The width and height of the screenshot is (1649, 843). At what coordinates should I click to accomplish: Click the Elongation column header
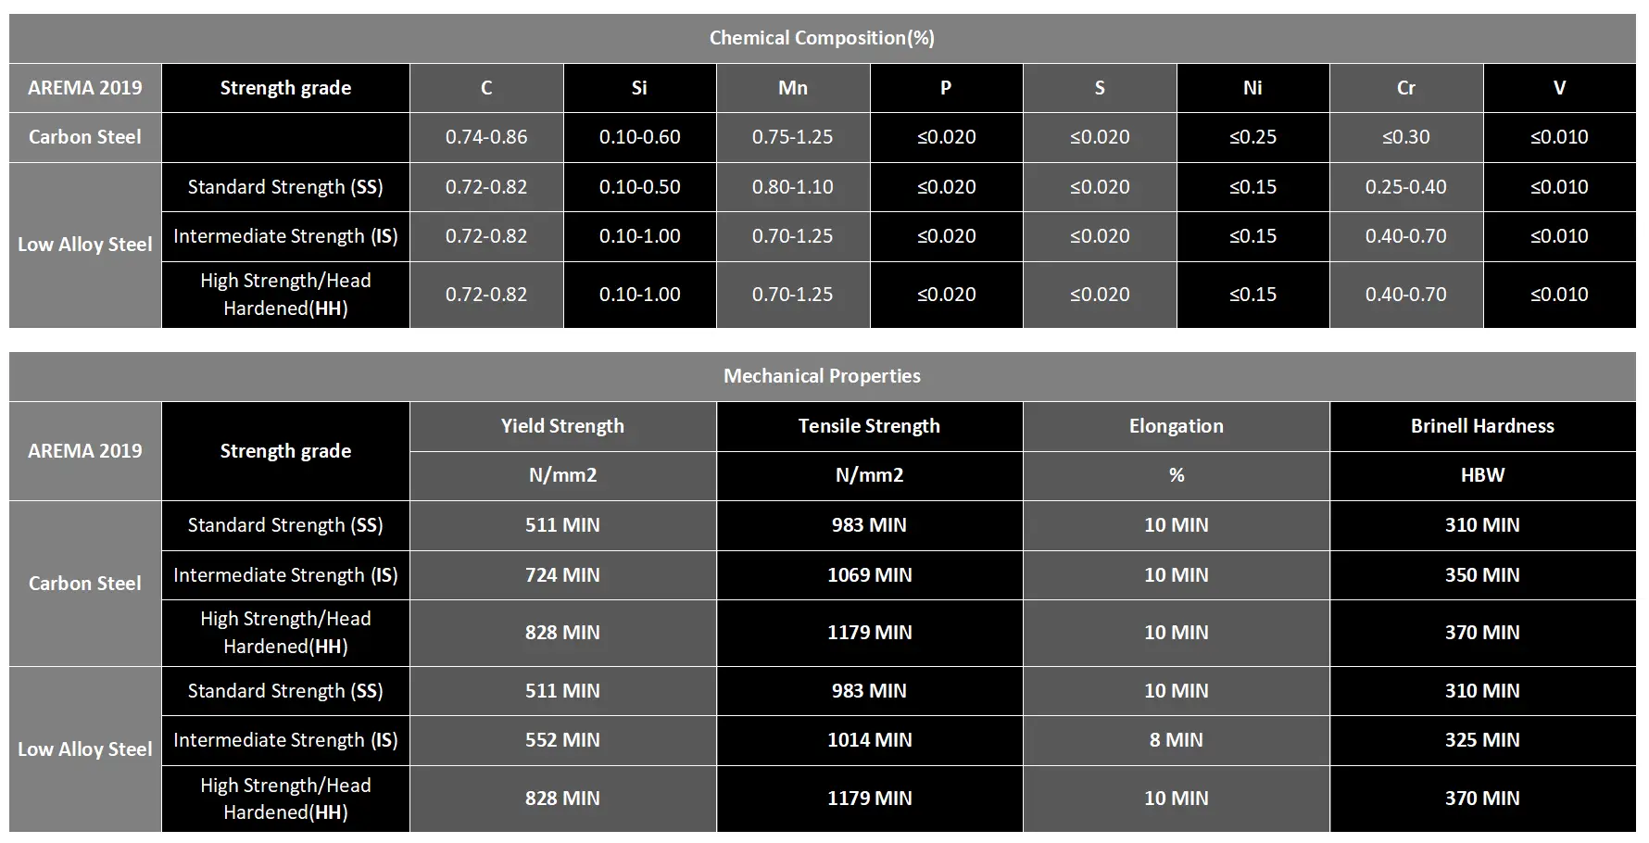[x=1176, y=426]
